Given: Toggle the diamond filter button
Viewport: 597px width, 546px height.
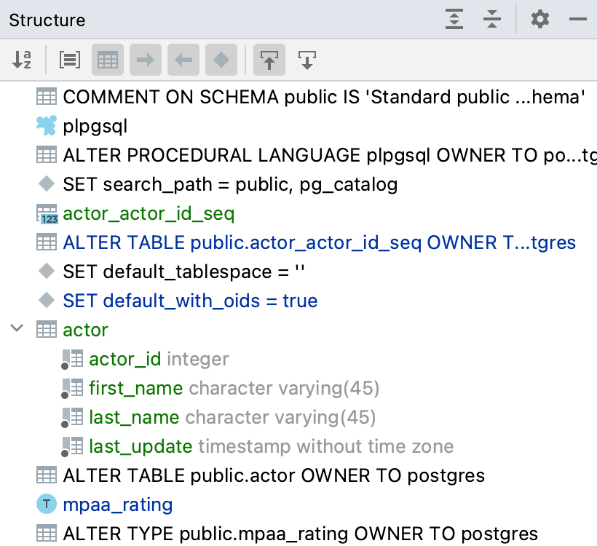Looking at the screenshot, I should [x=221, y=60].
